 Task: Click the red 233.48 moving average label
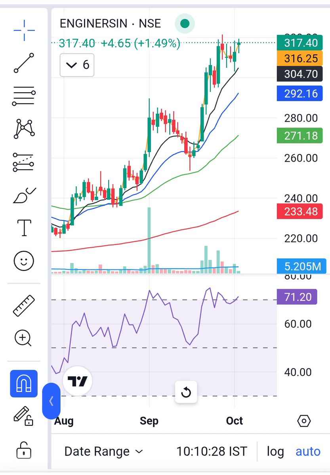click(x=300, y=211)
